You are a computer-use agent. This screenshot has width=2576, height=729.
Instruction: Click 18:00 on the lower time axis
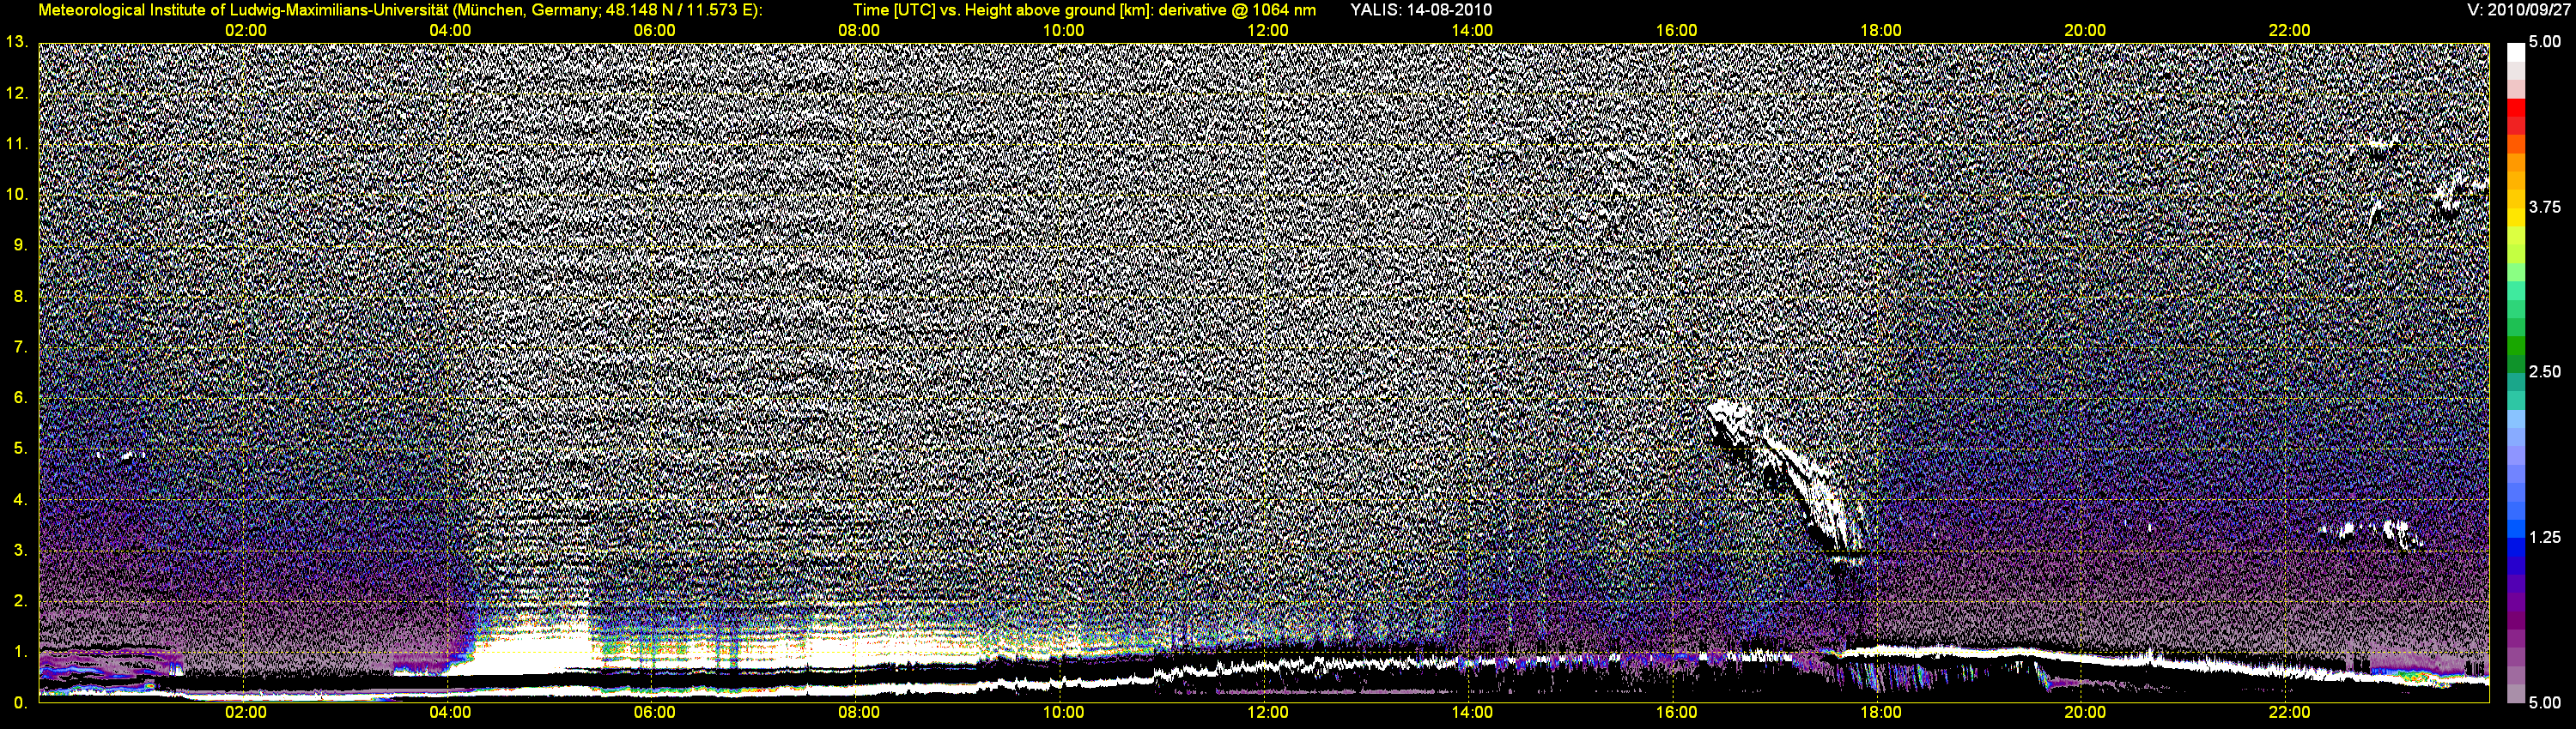pyautogui.click(x=1881, y=713)
